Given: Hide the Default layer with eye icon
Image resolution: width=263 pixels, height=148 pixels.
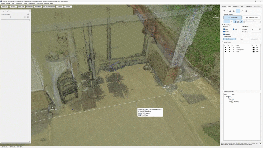Looking at the screenshot, I should [x=229, y=48].
